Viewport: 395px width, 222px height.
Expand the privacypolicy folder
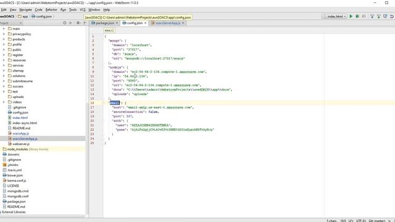[4, 34]
